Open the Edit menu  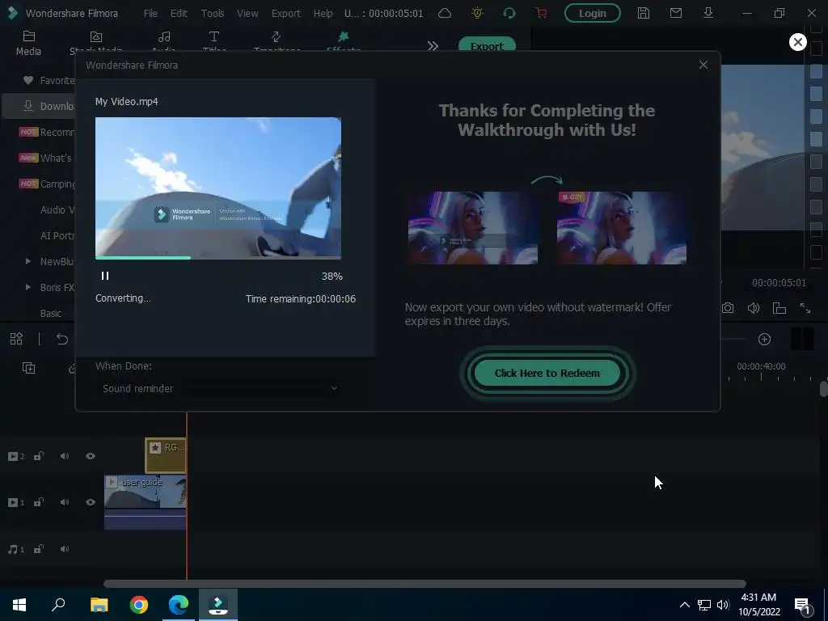(x=179, y=13)
